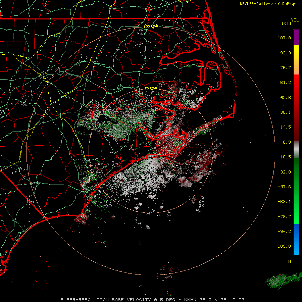Click the -78.7 scale value

click(x=284, y=217)
